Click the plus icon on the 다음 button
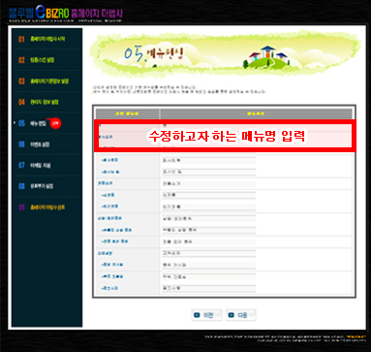 pyautogui.click(x=231, y=315)
